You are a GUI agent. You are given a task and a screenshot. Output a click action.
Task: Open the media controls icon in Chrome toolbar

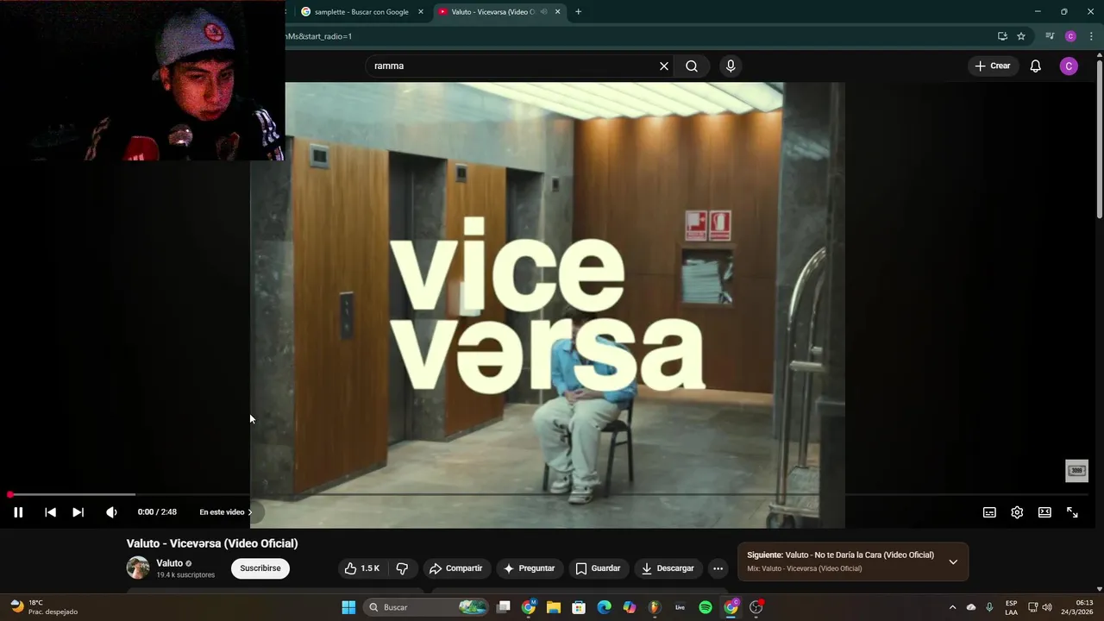1050,36
